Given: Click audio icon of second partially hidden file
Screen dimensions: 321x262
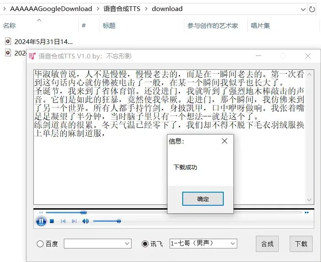Looking at the screenshot, I should 8,52.
